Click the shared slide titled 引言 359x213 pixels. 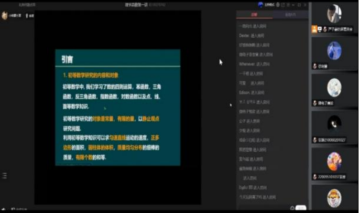(x=117, y=108)
